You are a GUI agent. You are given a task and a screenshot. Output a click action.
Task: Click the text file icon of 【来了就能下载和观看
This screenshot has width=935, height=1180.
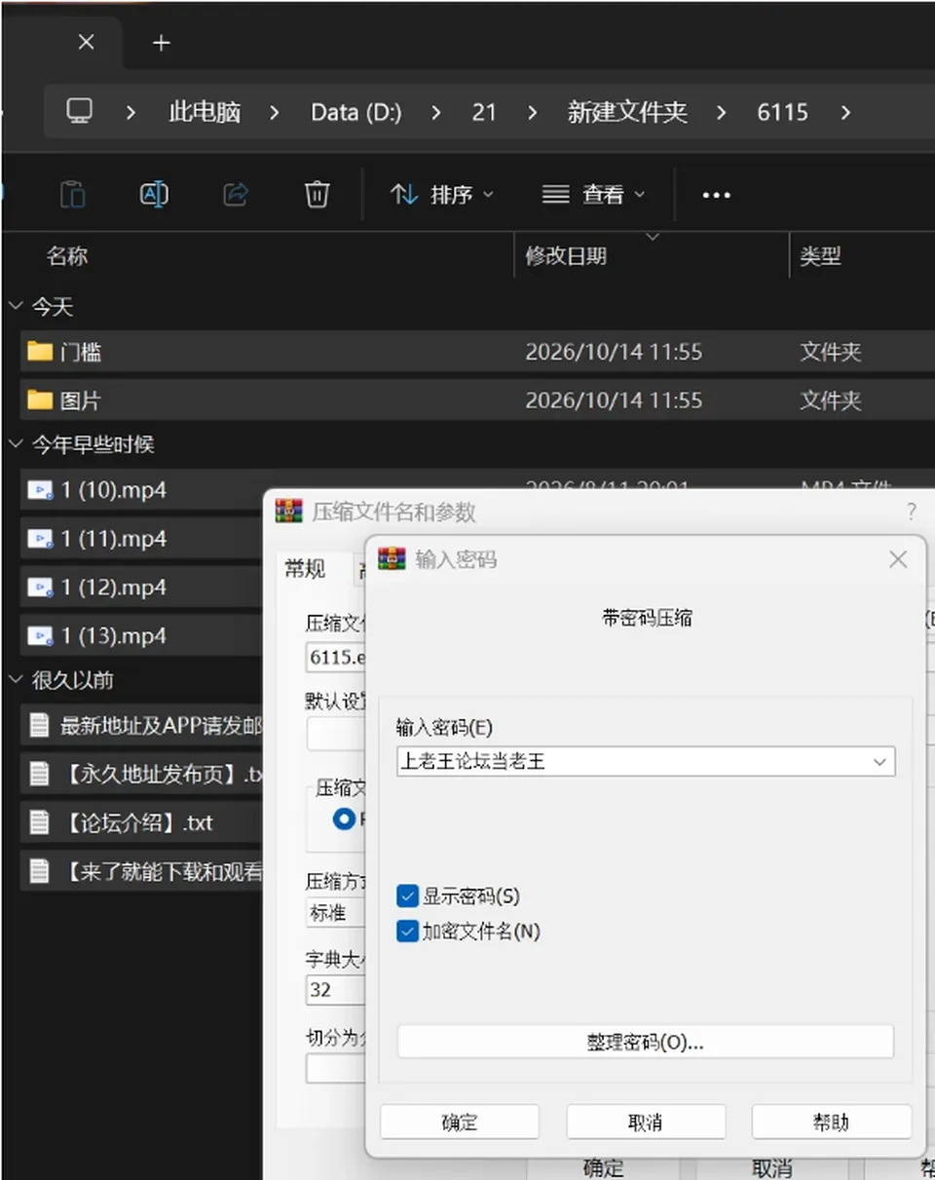(x=39, y=870)
